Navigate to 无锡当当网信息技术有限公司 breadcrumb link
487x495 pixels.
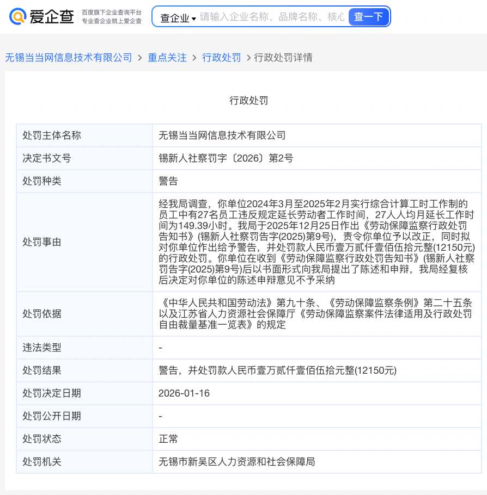(68, 57)
